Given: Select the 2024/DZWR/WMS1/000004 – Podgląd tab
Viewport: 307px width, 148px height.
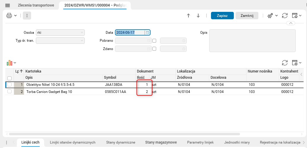Looking at the screenshot, I should point(95,5).
